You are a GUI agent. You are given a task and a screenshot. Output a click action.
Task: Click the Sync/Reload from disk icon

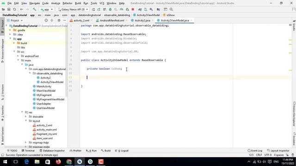click(x=14, y=9)
